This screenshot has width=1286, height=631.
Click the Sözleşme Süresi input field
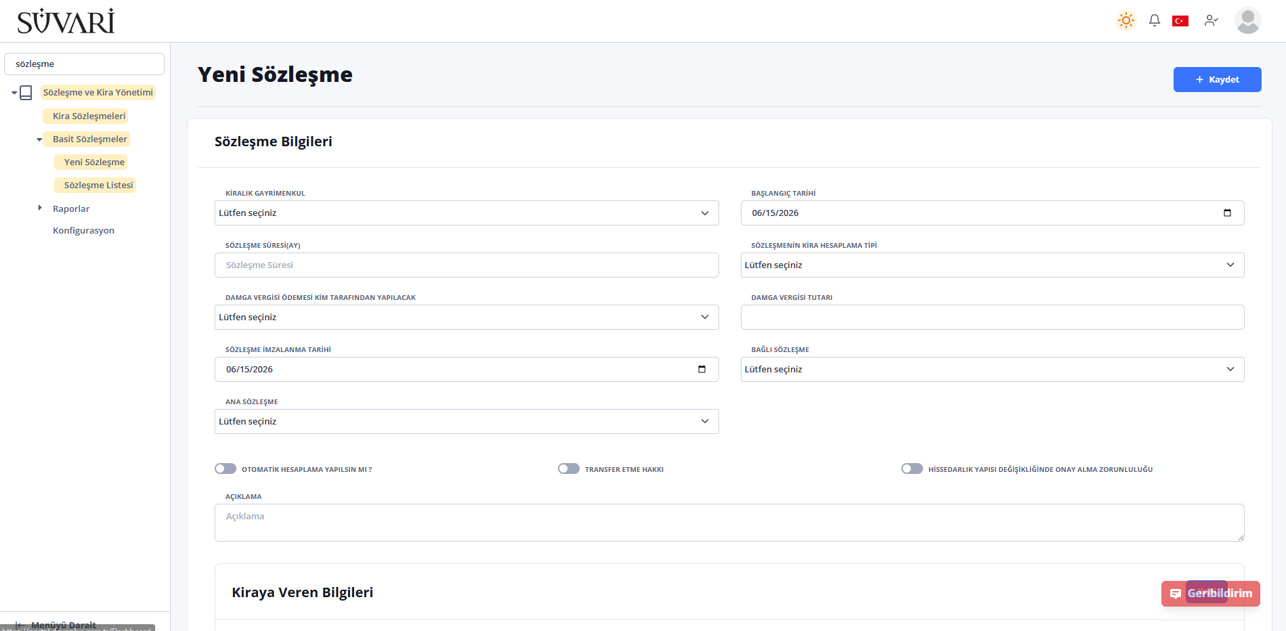coord(467,265)
